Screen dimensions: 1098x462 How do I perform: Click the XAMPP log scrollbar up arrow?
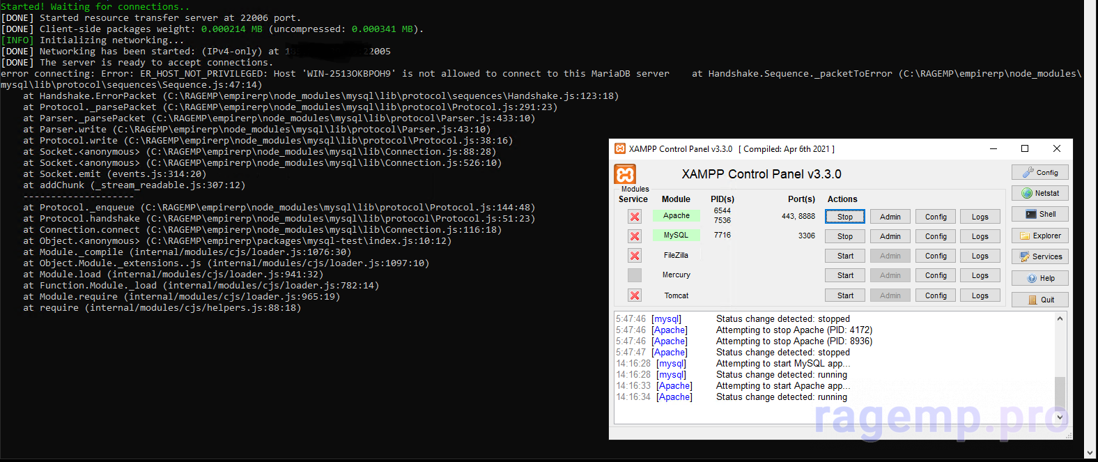(x=1060, y=318)
